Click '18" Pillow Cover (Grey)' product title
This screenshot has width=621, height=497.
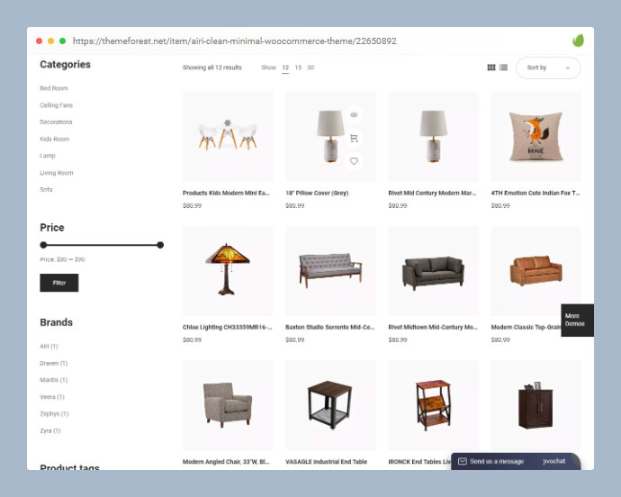pyautogui.click(x=317, y=193)
